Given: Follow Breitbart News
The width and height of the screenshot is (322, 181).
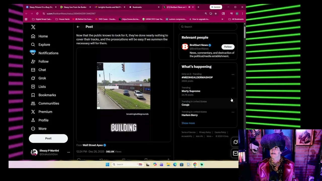Looking at the screenshot, I should [x=228, y=47].
